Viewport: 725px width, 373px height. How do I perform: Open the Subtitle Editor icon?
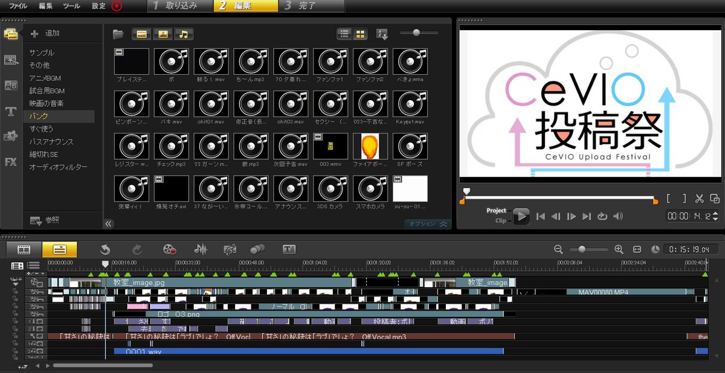pyautogui.click(x=289, y=249)
